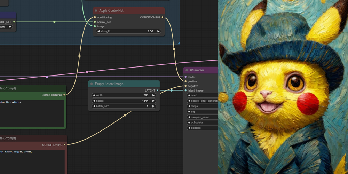Select the Empty Latent Image node title
This screenshot has width=348, height=174.
coord(109,84)
